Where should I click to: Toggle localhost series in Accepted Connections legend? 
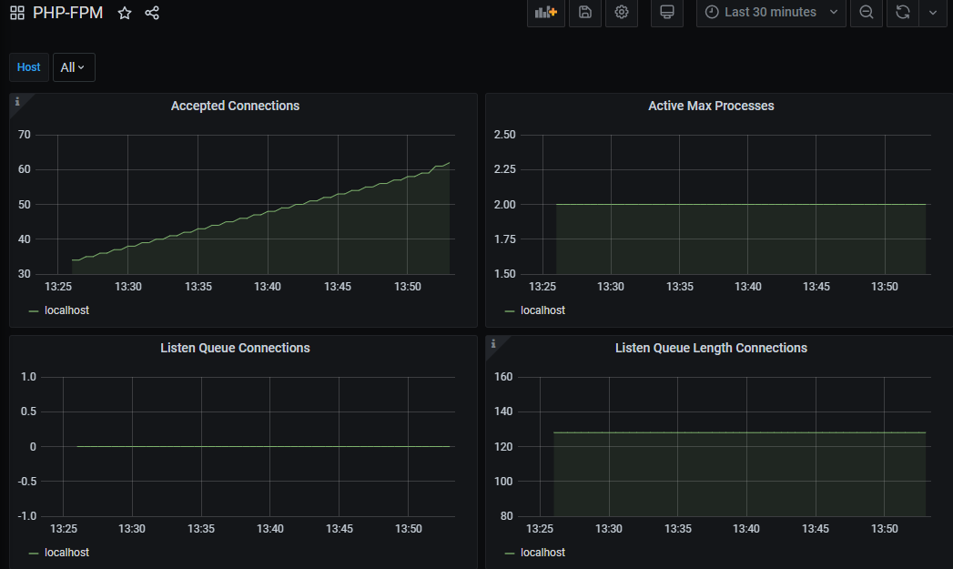[66, 310]
